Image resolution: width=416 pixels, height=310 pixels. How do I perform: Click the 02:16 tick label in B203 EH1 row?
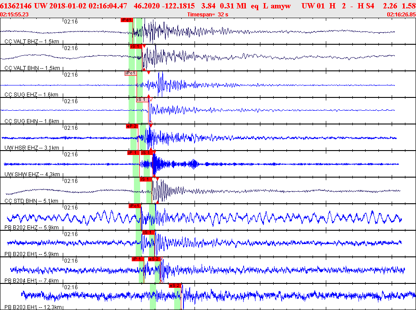71,287
